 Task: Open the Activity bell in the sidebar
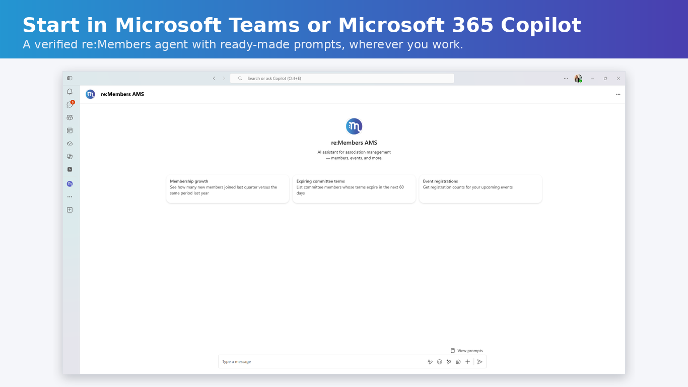click(70, 92)
